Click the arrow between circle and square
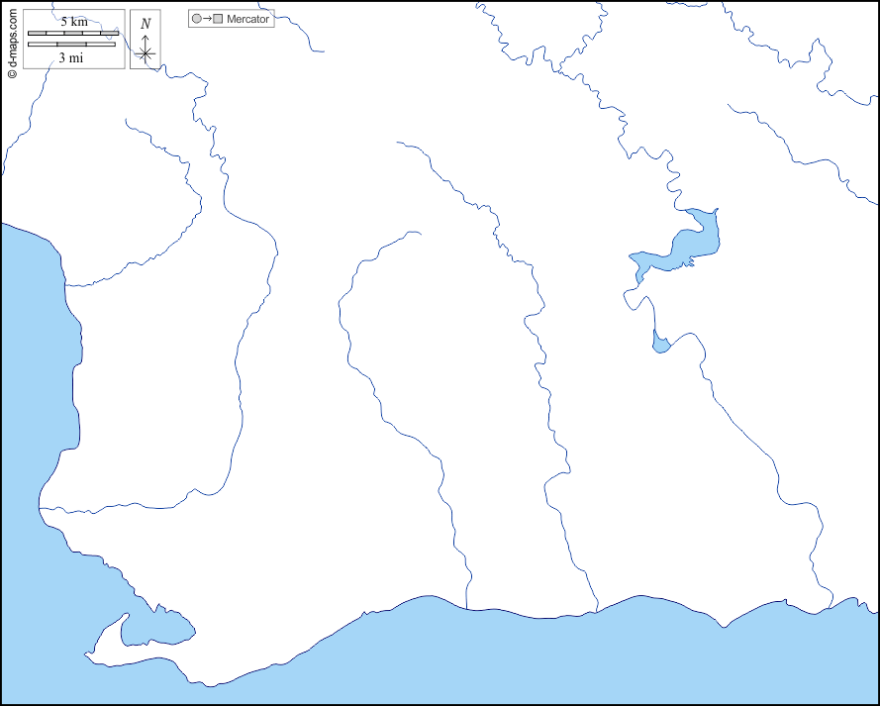 (x=207, y=19)
